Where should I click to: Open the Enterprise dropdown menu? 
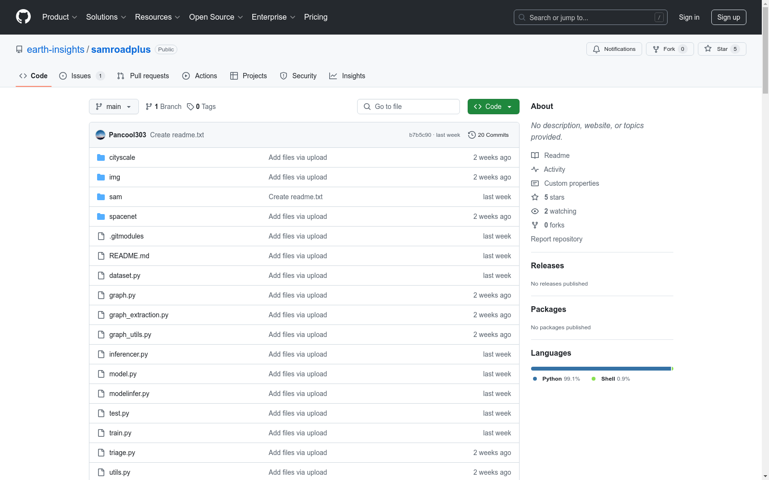[273, 17]
